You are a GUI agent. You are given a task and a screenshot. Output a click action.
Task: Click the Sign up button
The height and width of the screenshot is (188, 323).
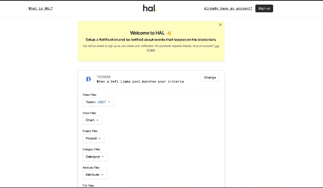(x=264, y=8)
